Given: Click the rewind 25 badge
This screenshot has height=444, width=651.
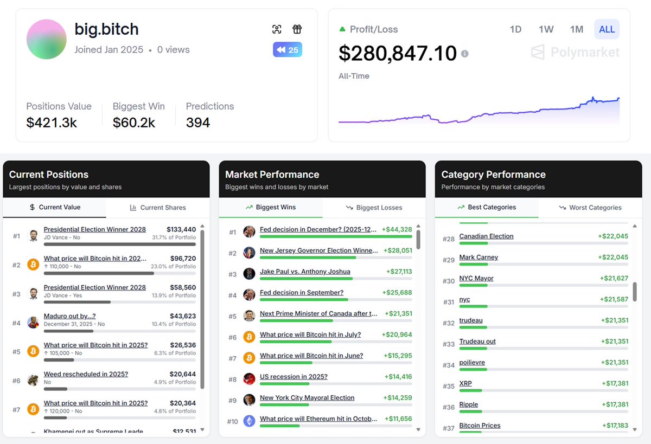Looking at the screenshot, I should pyautogui.click(x=288, y=50).
